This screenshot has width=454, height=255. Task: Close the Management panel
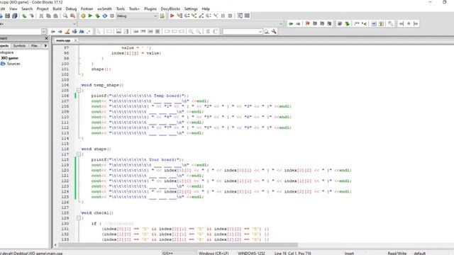[46, 38]
